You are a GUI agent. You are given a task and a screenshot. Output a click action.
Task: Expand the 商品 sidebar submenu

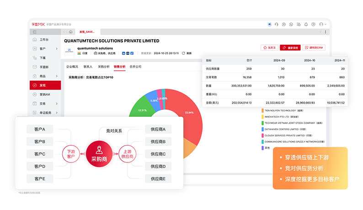56,76
